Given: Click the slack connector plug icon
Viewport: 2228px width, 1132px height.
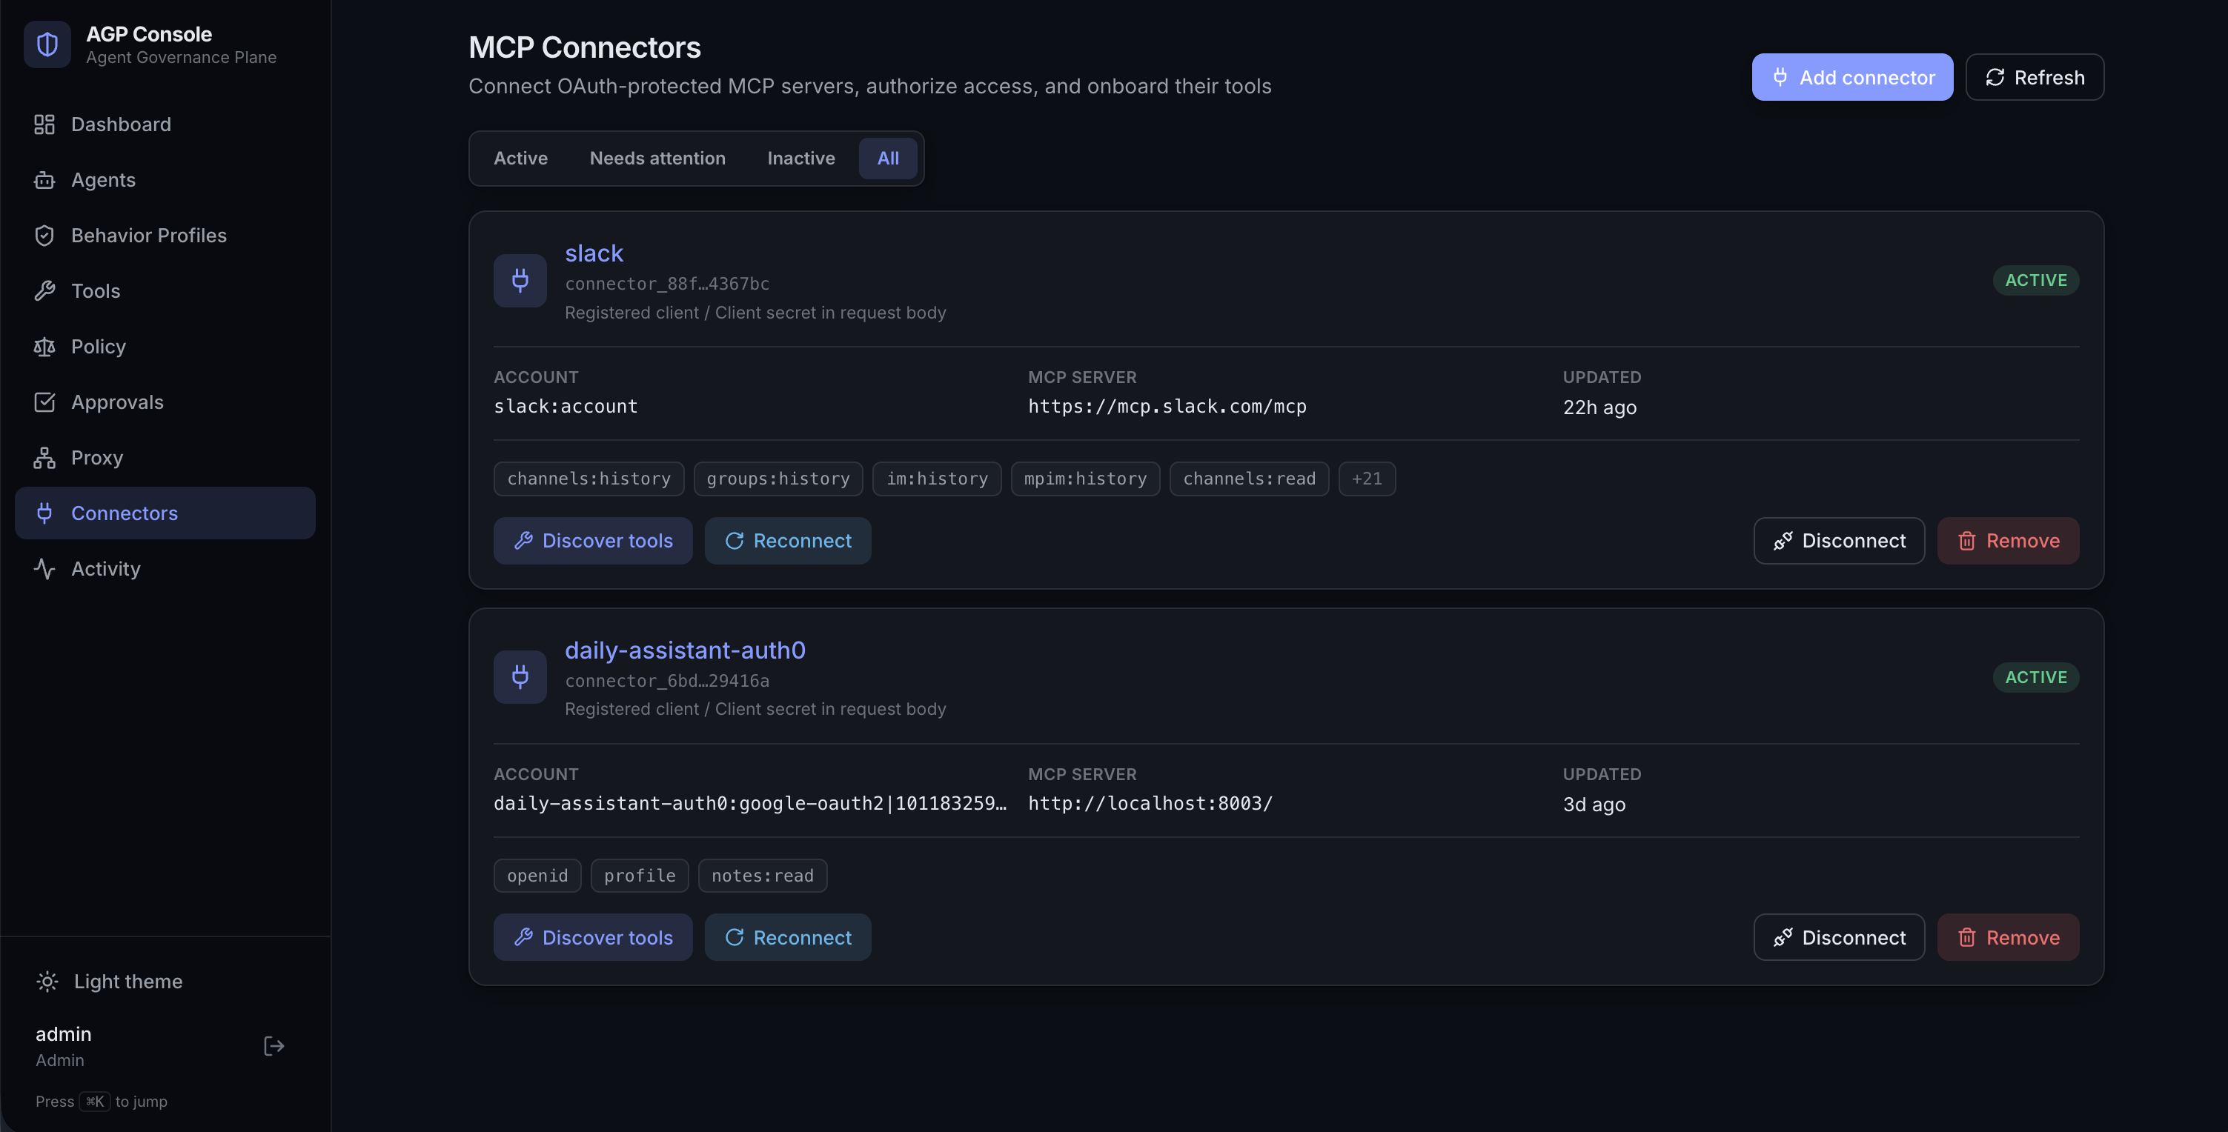Looking at the screenshot, I should click(x=520, y=280).
